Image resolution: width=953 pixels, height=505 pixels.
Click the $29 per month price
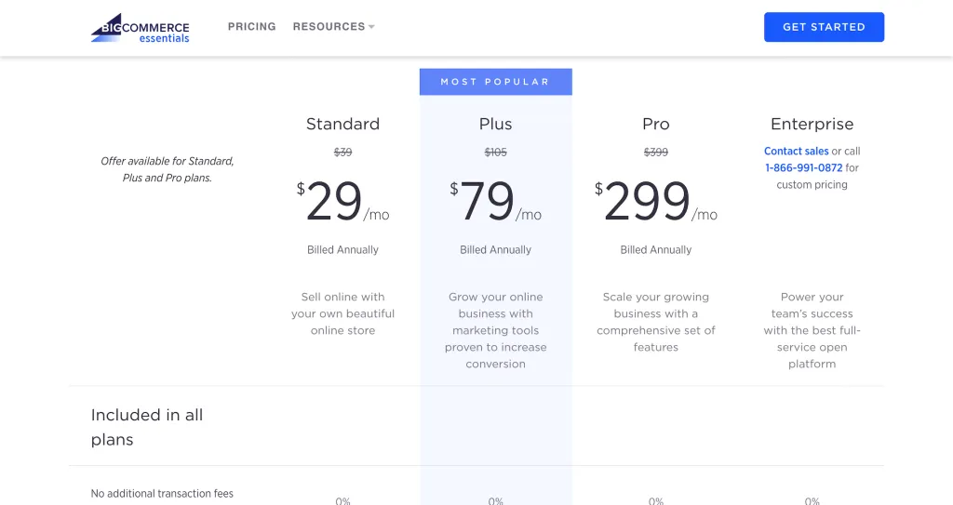342,202
